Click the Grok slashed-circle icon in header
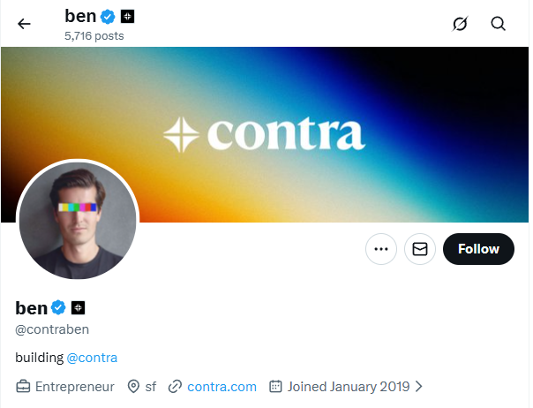Image resolution: width=533 pixels, height=408 pixels. 459,24
